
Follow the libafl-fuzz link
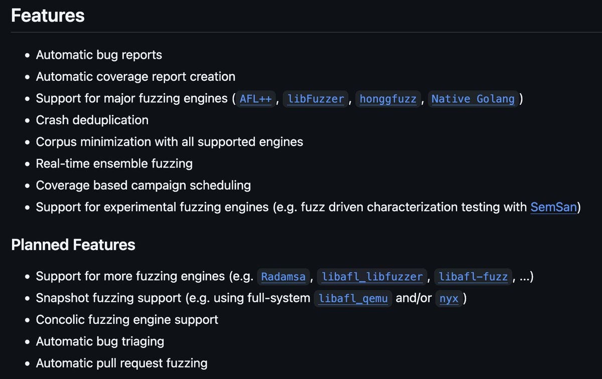pyautogui.click(x=473, y=276)
